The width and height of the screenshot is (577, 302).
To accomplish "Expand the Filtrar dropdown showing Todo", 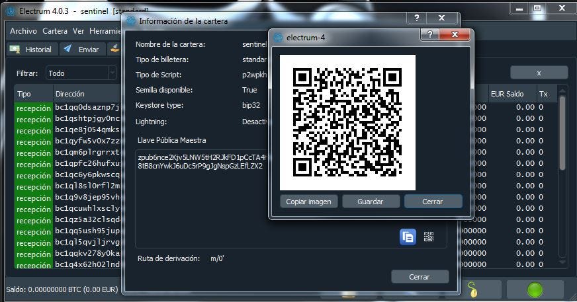I will coord(81,73).
